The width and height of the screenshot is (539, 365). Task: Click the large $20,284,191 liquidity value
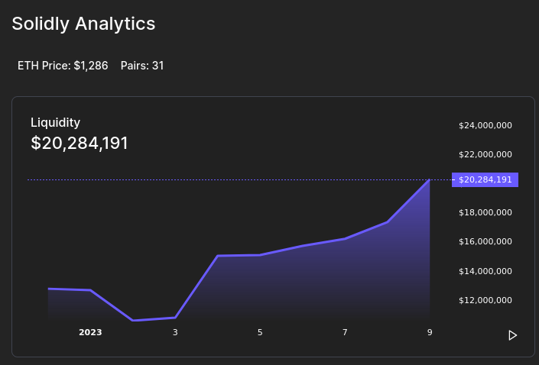(x=80, y=144)
